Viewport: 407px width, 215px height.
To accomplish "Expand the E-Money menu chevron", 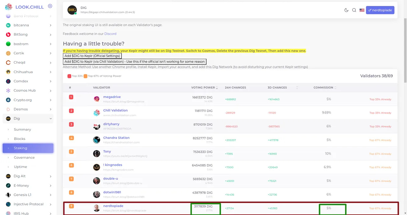I will tap(51, 185).
